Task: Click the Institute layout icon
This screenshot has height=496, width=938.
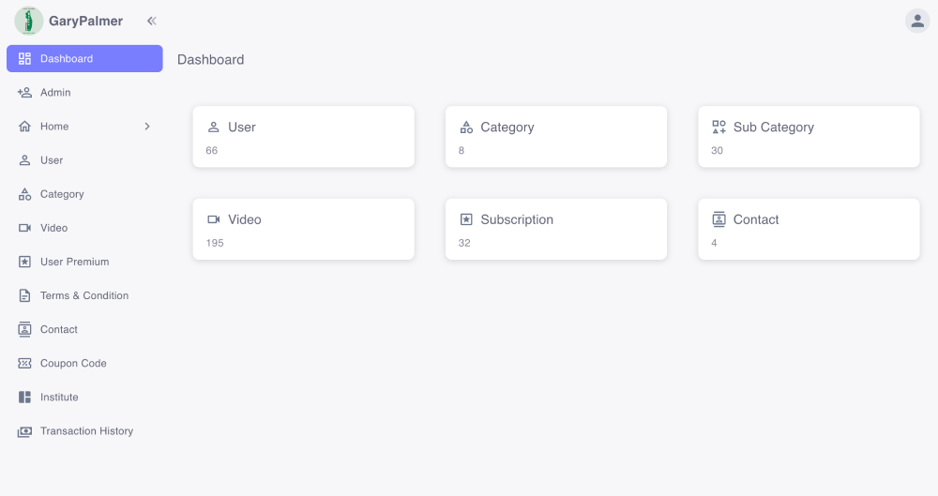Action: tap(24, 397)
